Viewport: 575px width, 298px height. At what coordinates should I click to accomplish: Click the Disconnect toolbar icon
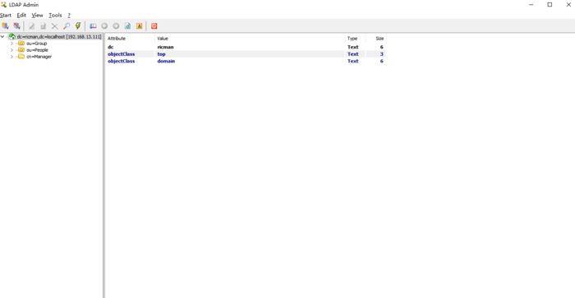coord(17,26)
